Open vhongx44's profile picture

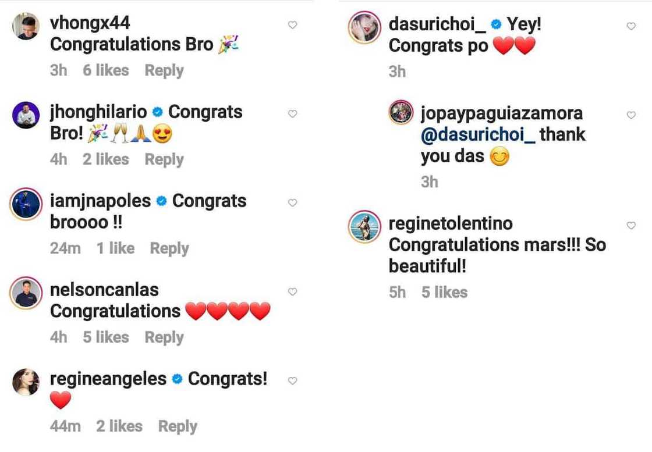[x=26, y=26]
